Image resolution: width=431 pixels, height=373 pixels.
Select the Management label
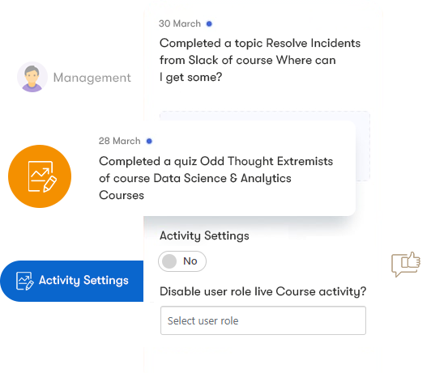92,78
